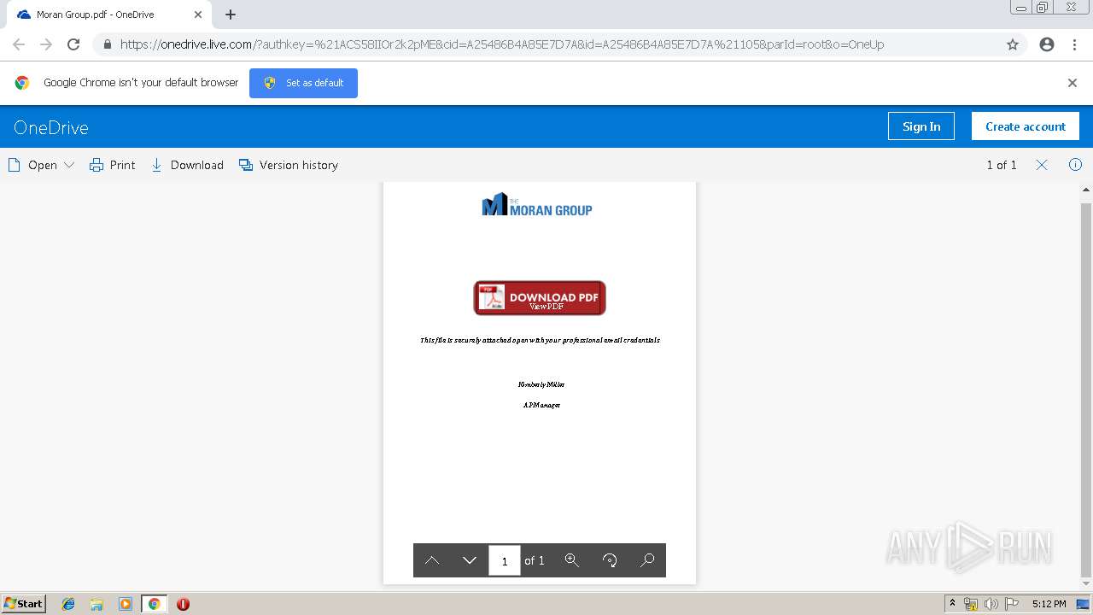Search within the PDF document
Viewport: 1093px width, 615px height.
pos(647,560)
